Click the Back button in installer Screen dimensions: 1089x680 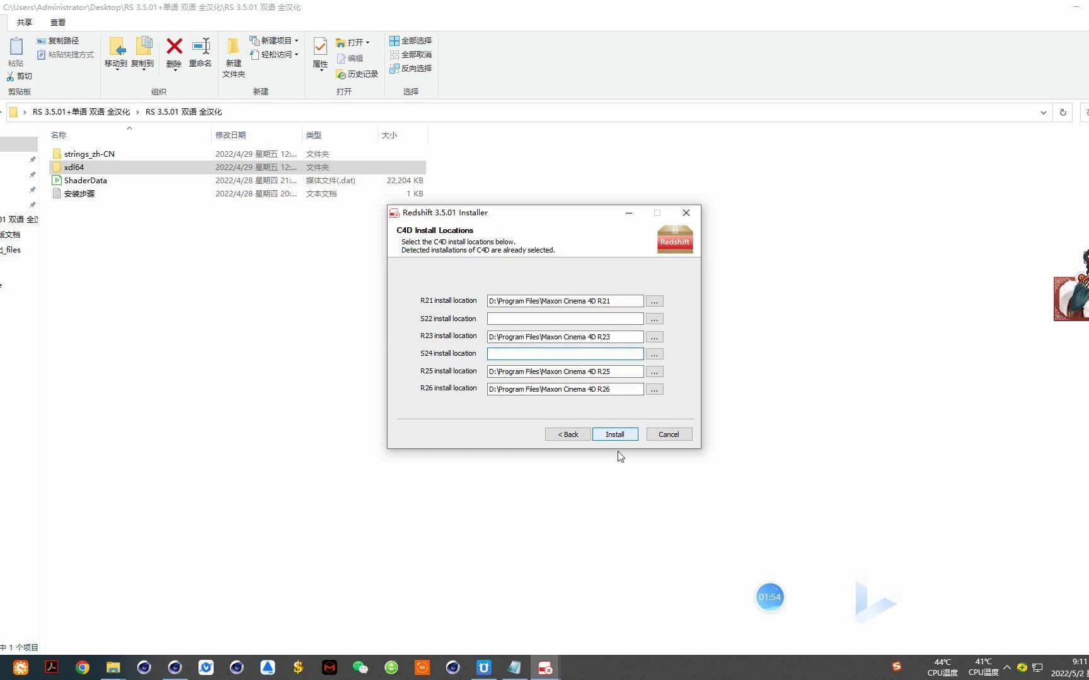568,434
